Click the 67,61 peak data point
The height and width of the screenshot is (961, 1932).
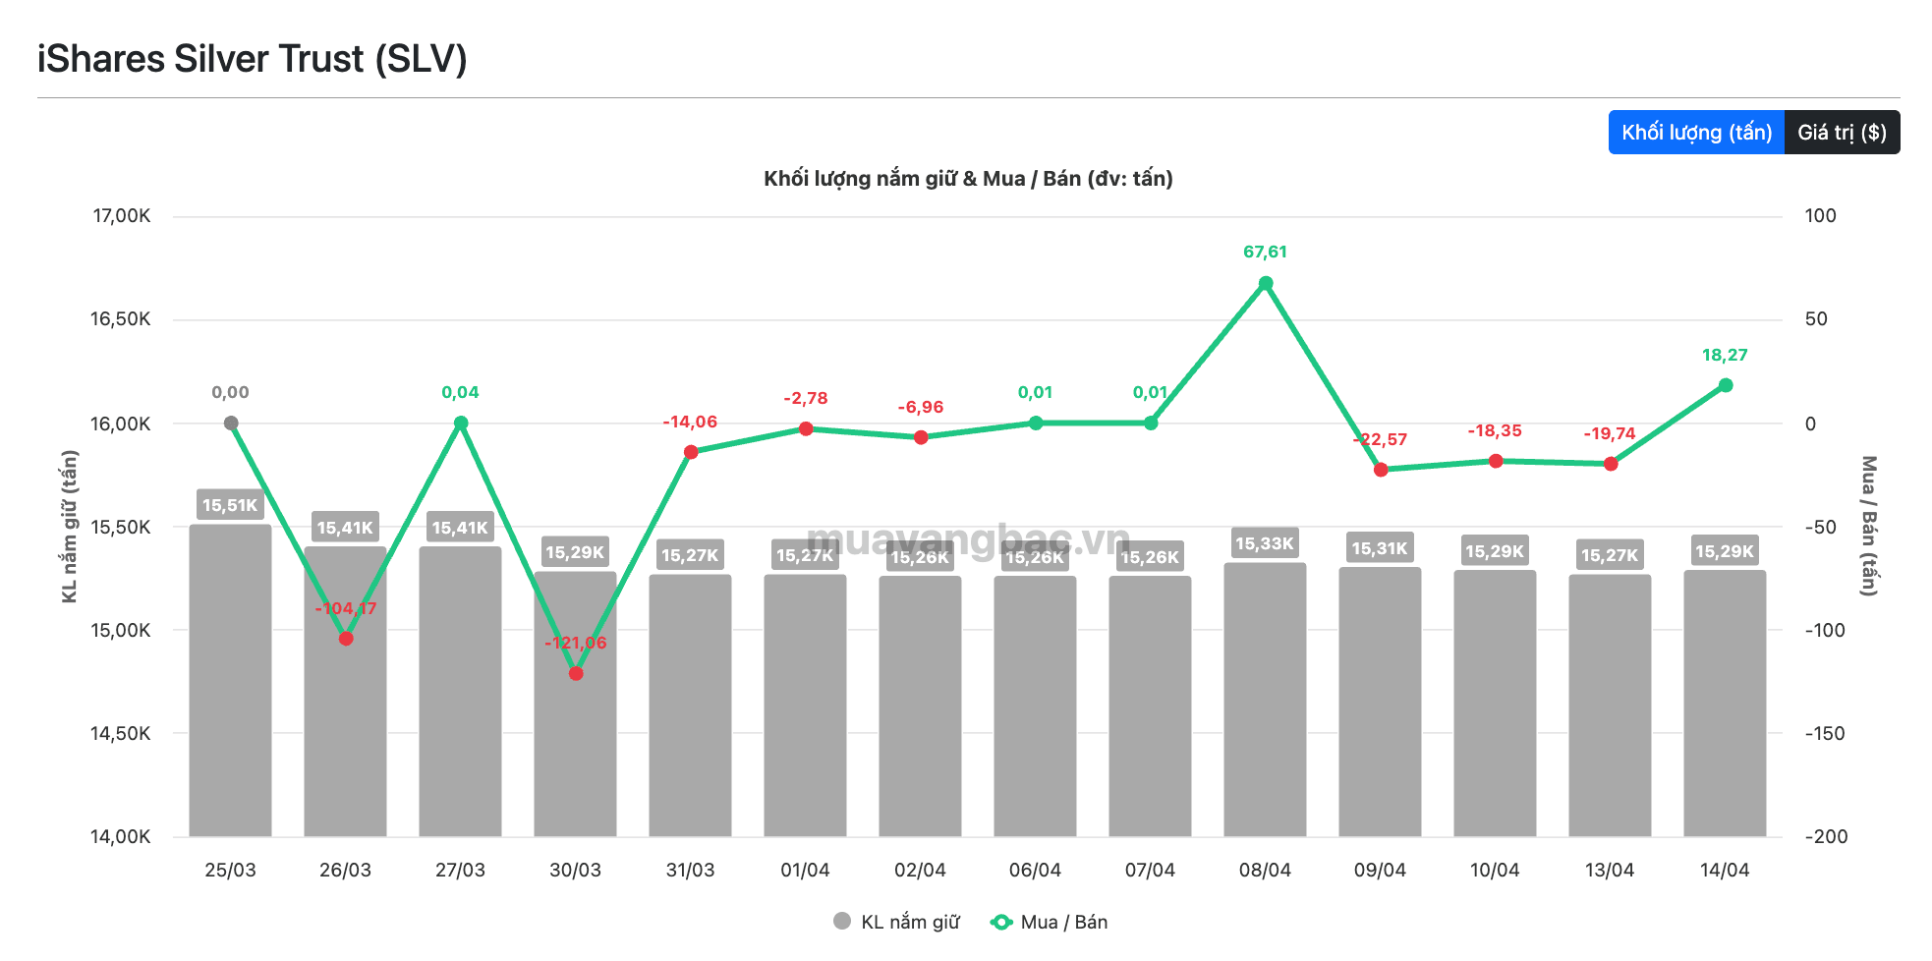click(1266, 283)
